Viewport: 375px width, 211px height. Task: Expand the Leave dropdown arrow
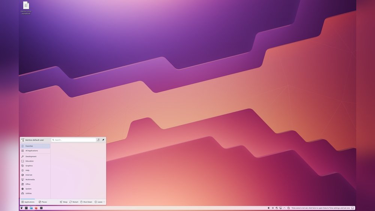104,202
